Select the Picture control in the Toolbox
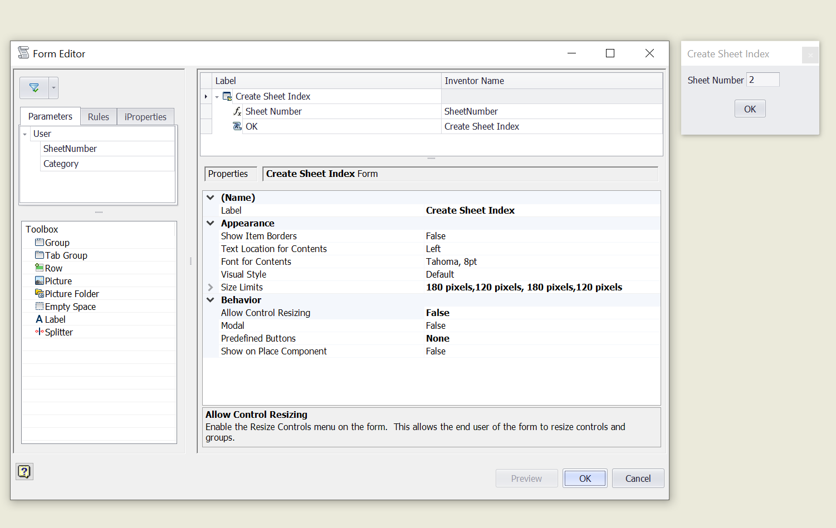Viewport: 836px width, 528px height. coord(58,280)
